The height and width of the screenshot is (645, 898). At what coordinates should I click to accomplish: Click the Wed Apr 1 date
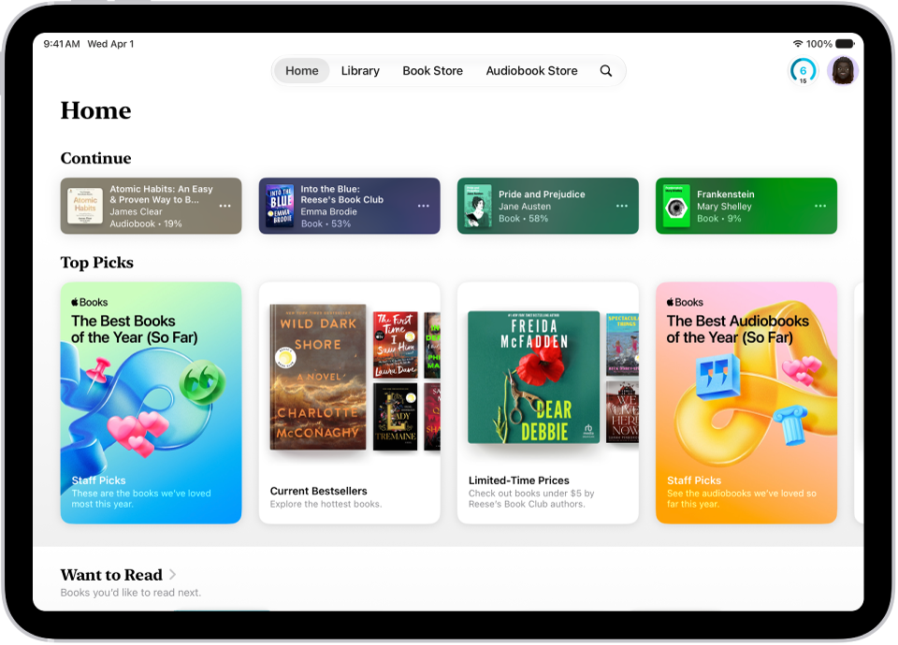pos(110,44)
